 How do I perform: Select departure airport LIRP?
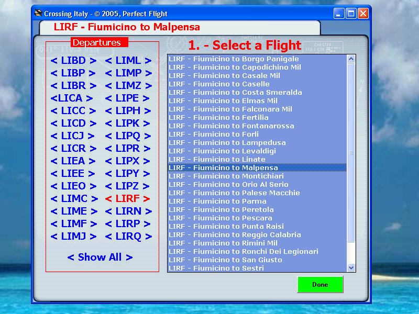coord(128,223)
